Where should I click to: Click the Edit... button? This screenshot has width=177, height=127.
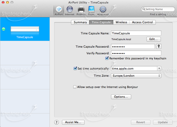(153, 39)
